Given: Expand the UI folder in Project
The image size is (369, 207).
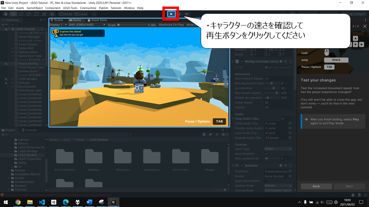Looking at the screenshot, I should pyautogui.click(x=12, y=167).
